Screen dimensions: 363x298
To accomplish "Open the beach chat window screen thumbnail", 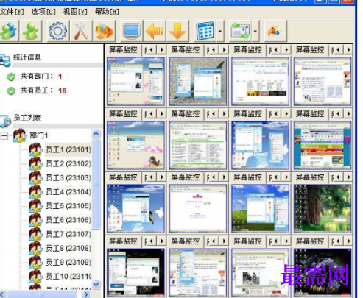I will pos(135,82).
